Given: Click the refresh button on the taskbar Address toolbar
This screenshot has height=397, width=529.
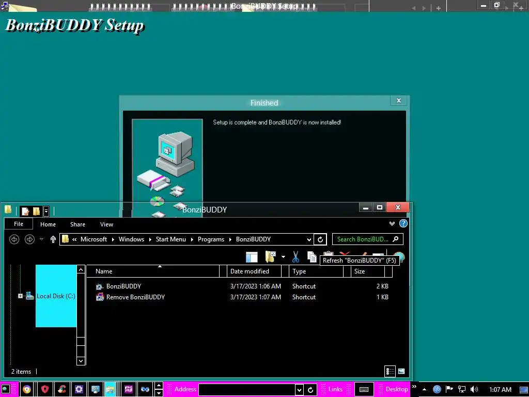Looking at the screenshot, I should click(310, 390).
